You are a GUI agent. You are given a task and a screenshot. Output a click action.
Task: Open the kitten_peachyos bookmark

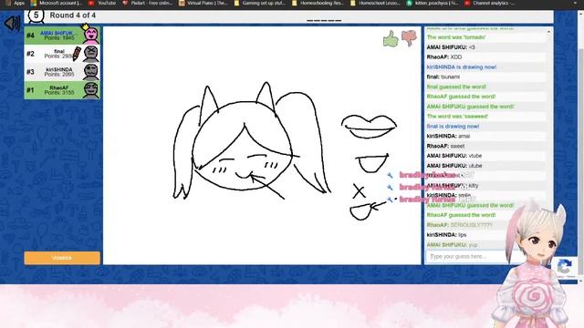[x=433, y=3]
